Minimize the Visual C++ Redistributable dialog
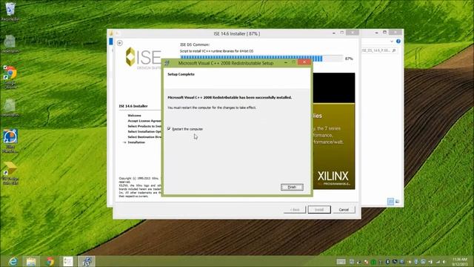The height and width of the screenshot is (267, 474). point(286,62)
